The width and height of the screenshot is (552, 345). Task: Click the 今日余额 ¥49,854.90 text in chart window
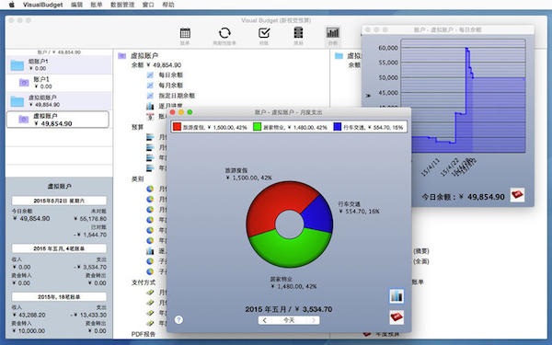pyautogui.click(x=464, y=197)
